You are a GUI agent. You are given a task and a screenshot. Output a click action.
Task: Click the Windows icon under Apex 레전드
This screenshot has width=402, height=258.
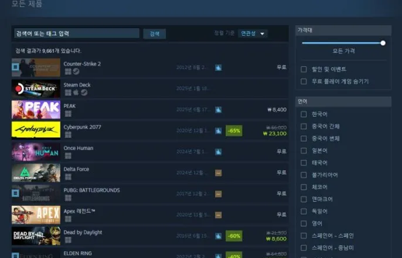click(x=68, y=219)
